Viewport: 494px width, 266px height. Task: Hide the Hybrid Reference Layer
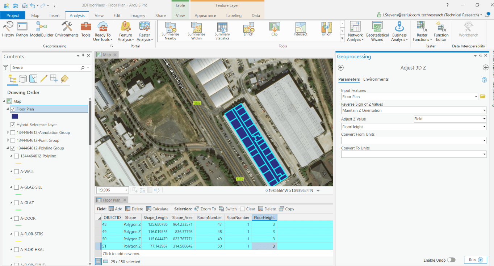[14, 124]
